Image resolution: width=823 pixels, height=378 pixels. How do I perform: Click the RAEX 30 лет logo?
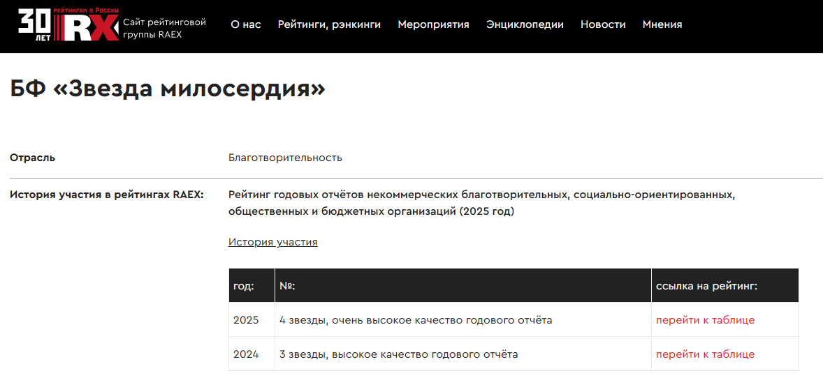(x=68, y=24)
